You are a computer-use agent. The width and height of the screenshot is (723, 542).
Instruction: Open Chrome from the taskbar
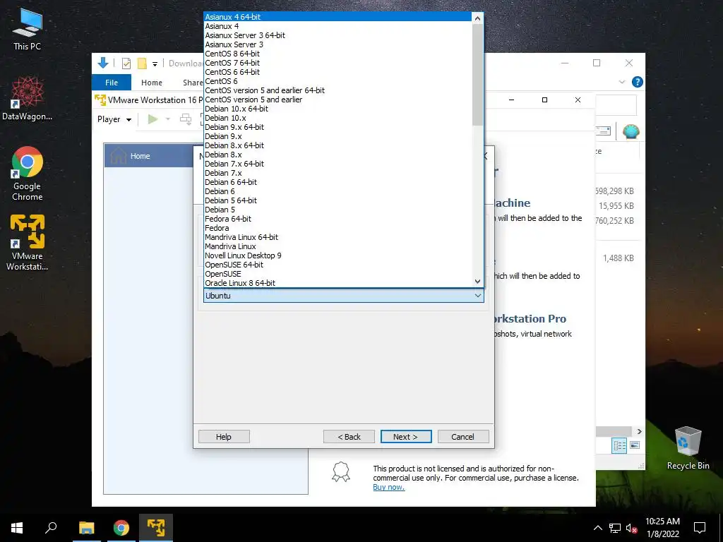click(121, 528)
